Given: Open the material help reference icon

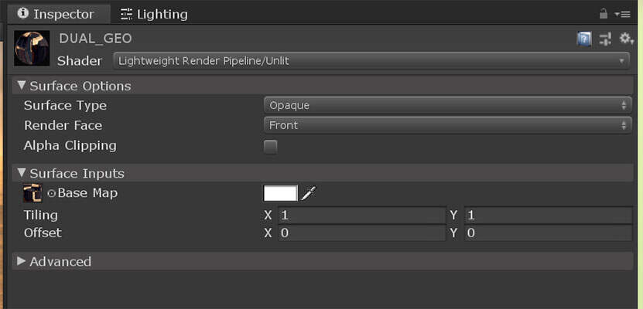Looking at the screenshot, I should [x=584, y=39].
